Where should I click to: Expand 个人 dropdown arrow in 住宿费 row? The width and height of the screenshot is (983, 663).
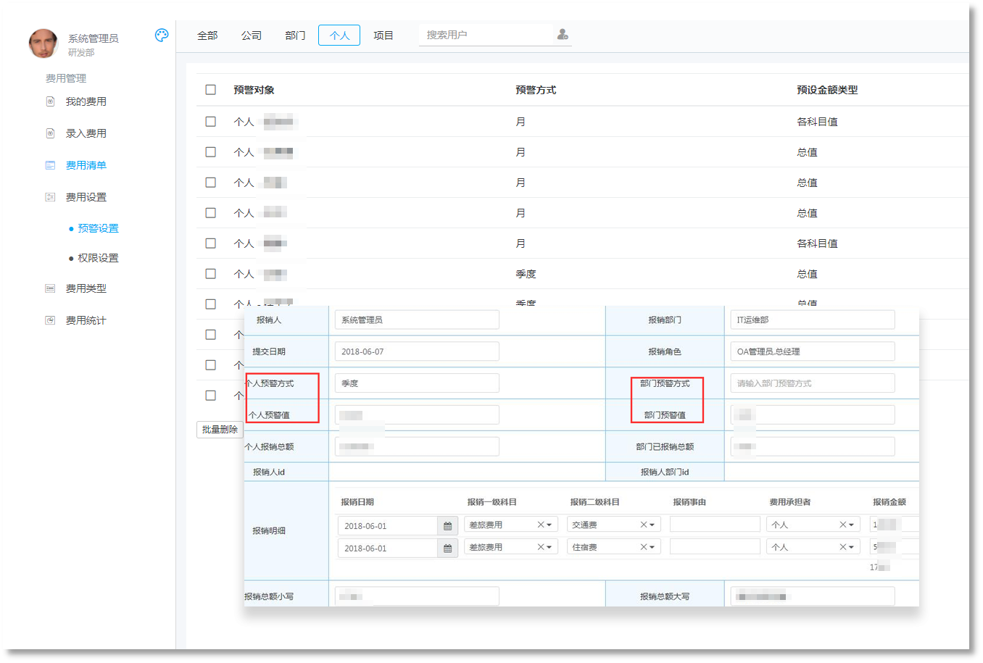click(x=852, y=548)
